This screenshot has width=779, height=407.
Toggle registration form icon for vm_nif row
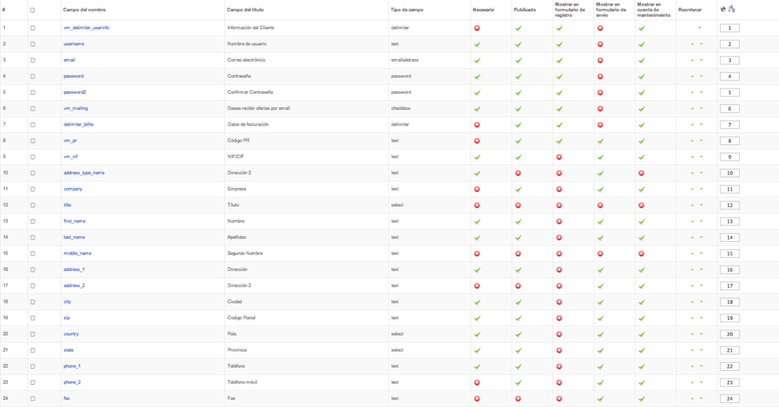click(x=559, y=157)
